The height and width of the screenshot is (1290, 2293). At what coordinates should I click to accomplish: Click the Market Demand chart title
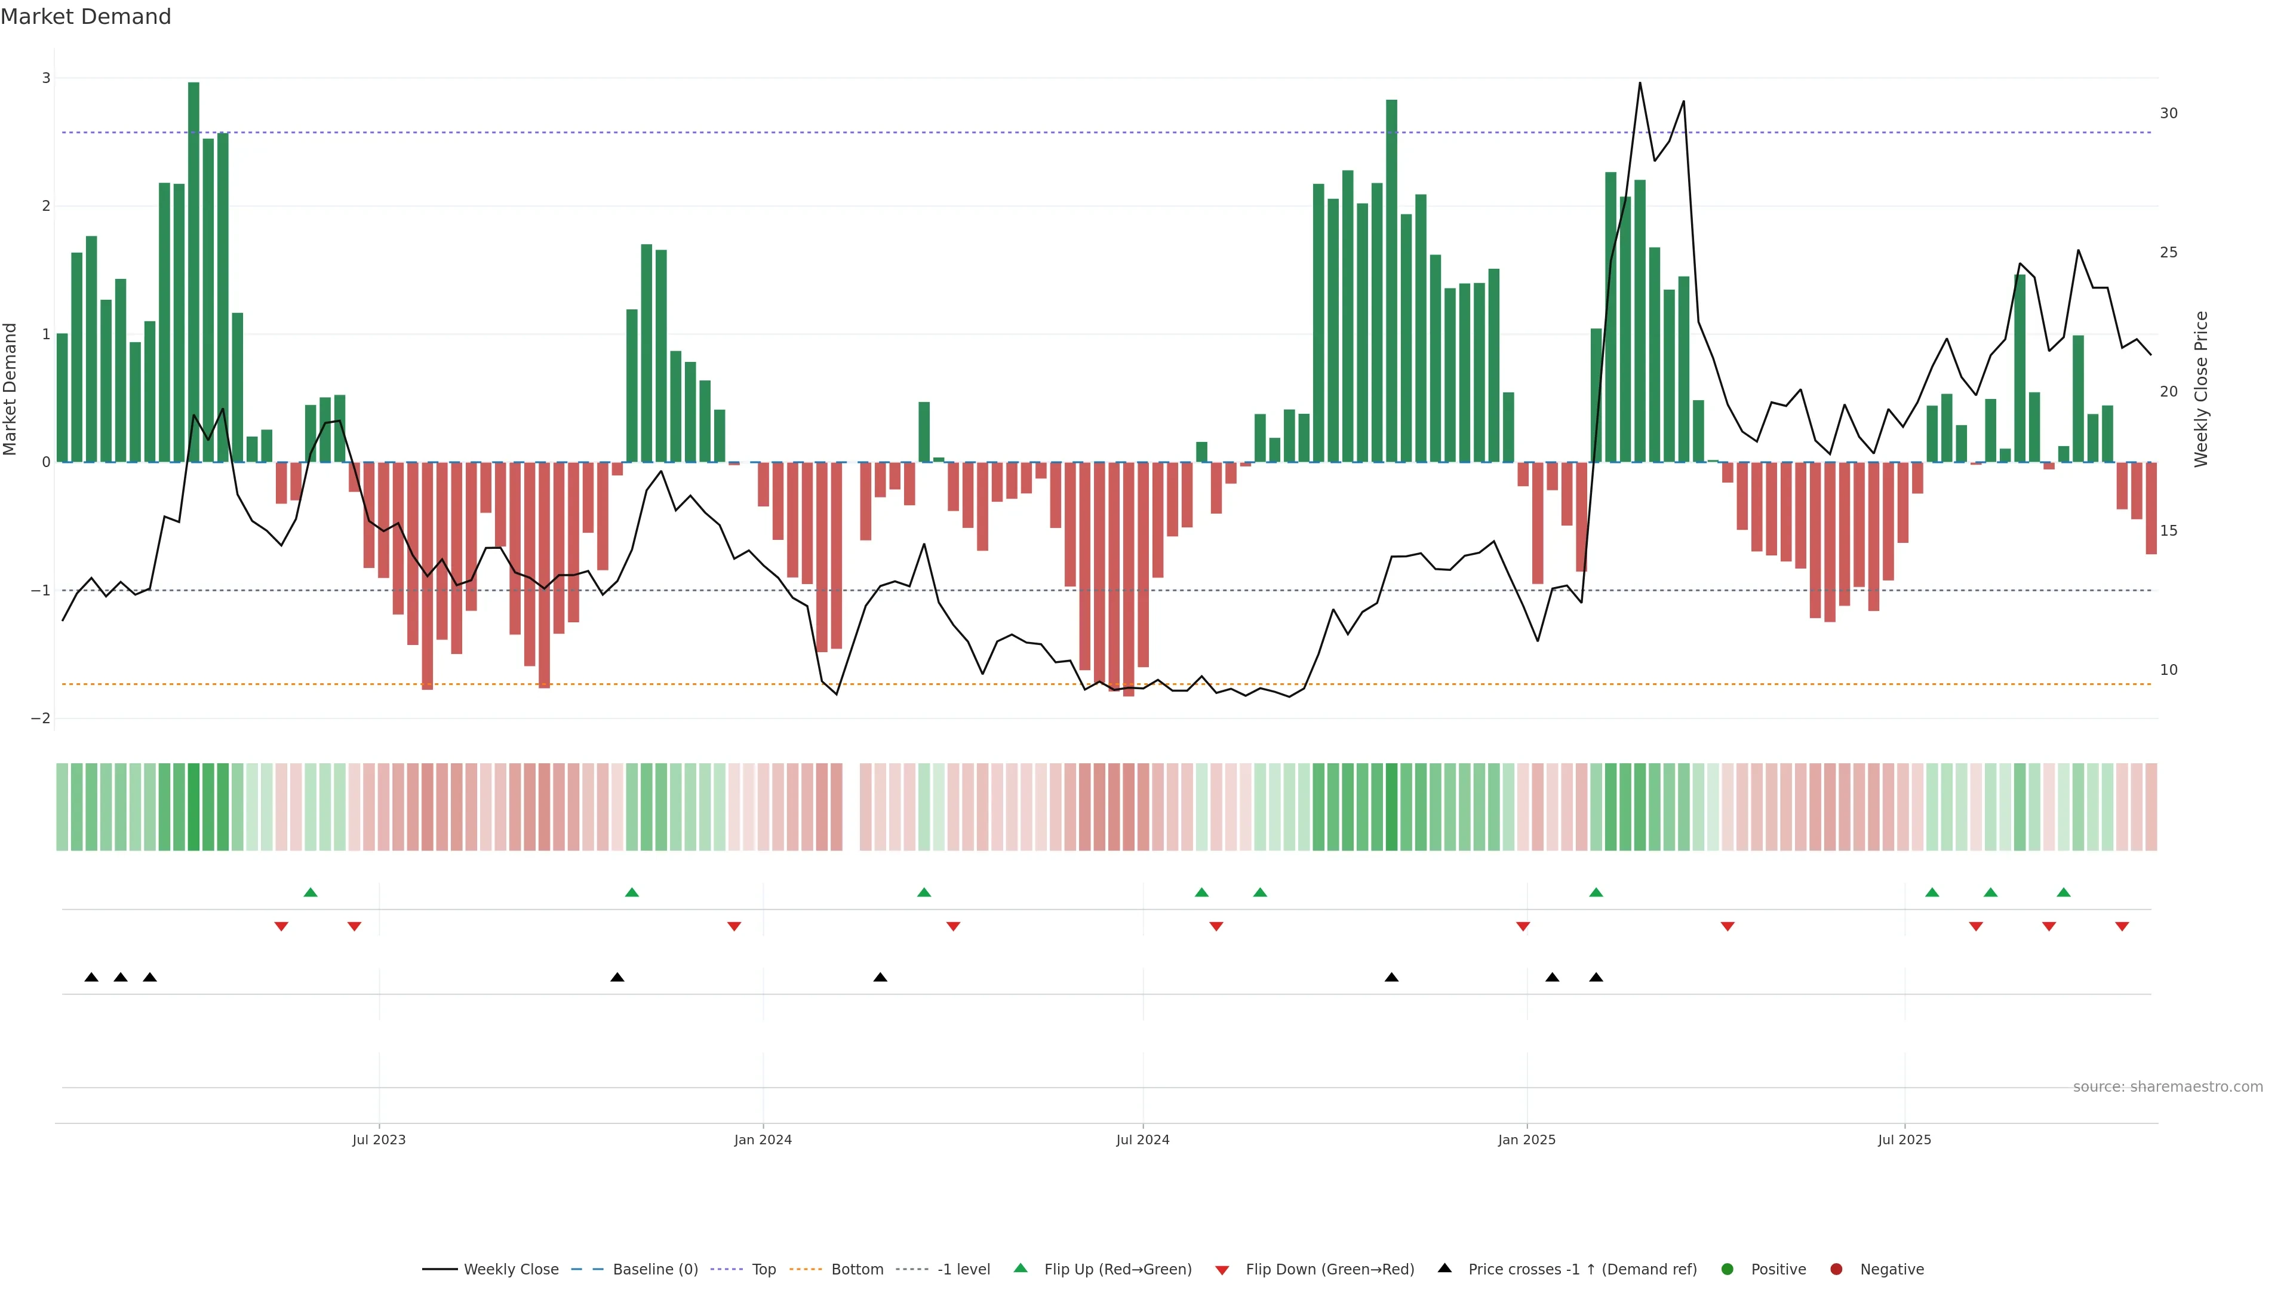point(87,17)
